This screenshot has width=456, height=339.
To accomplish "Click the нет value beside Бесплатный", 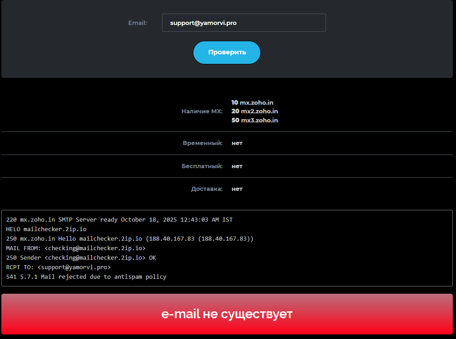I will pyautogui.click(x=237, y=166).
